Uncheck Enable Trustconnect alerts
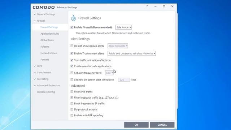The width and height of the screenshot is (231, 130). [72, 53]
